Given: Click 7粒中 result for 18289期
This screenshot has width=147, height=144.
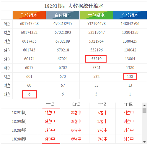Looking at the screenshot, I should click(129, 130).
